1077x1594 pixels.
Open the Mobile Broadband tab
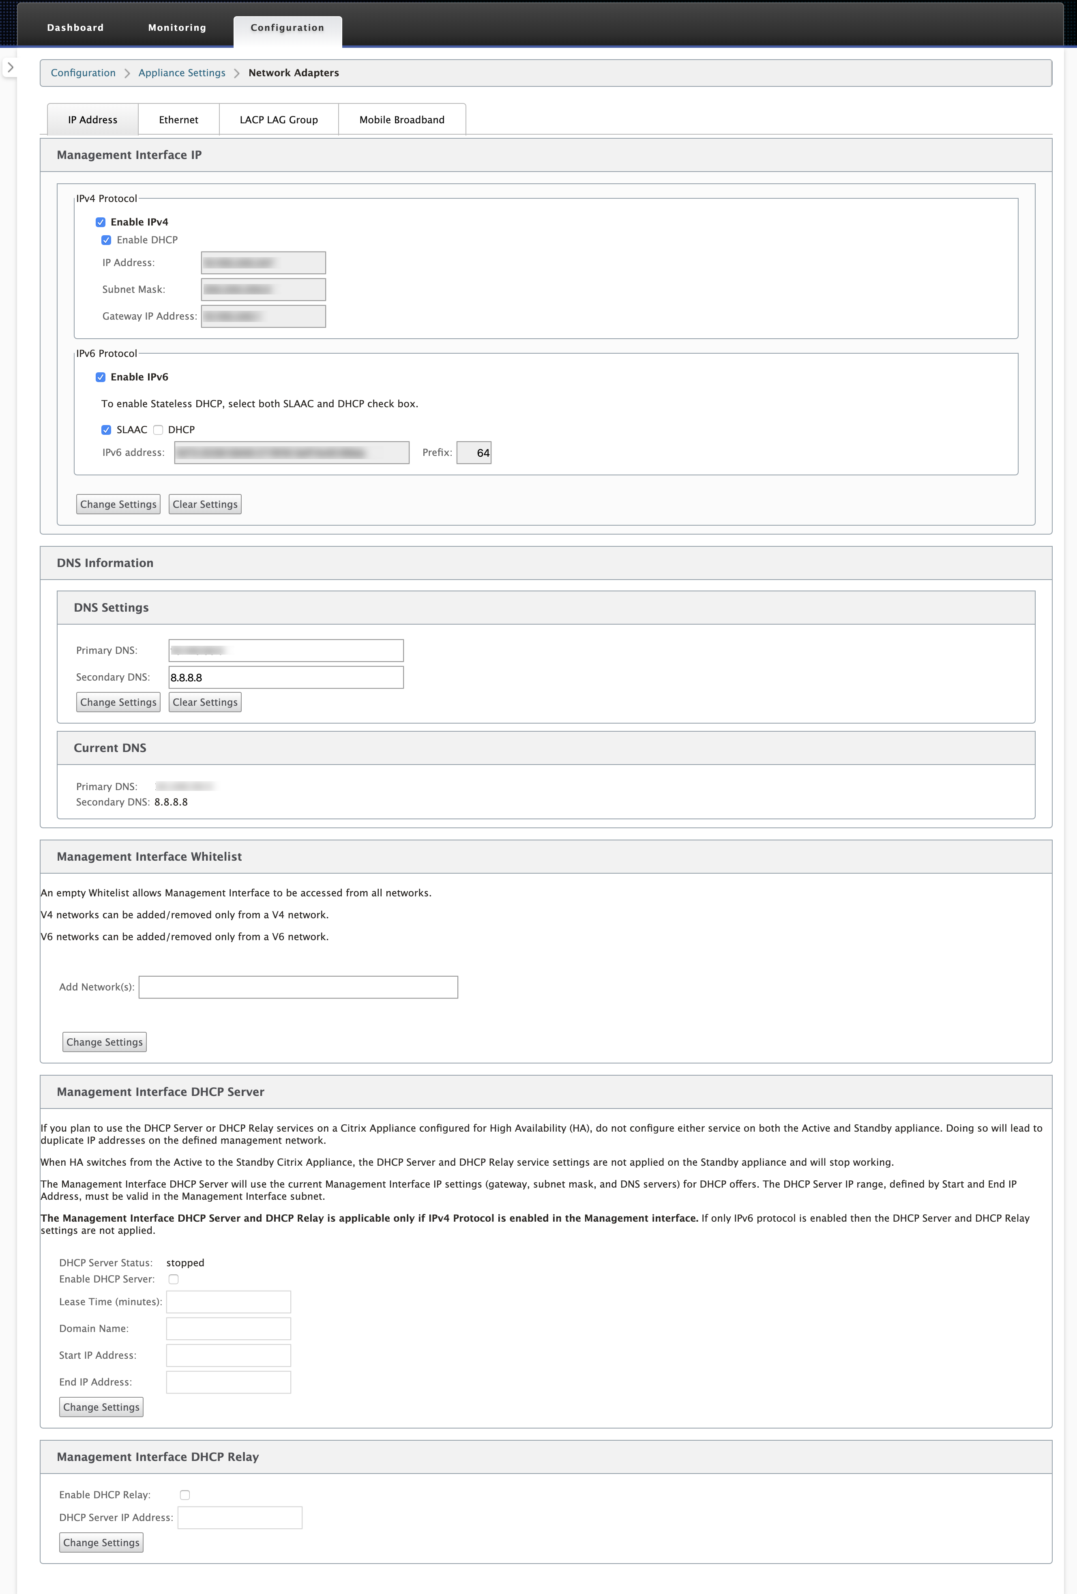click(402, 119)
